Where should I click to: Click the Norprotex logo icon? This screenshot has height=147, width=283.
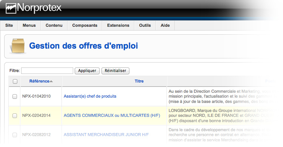11,8
